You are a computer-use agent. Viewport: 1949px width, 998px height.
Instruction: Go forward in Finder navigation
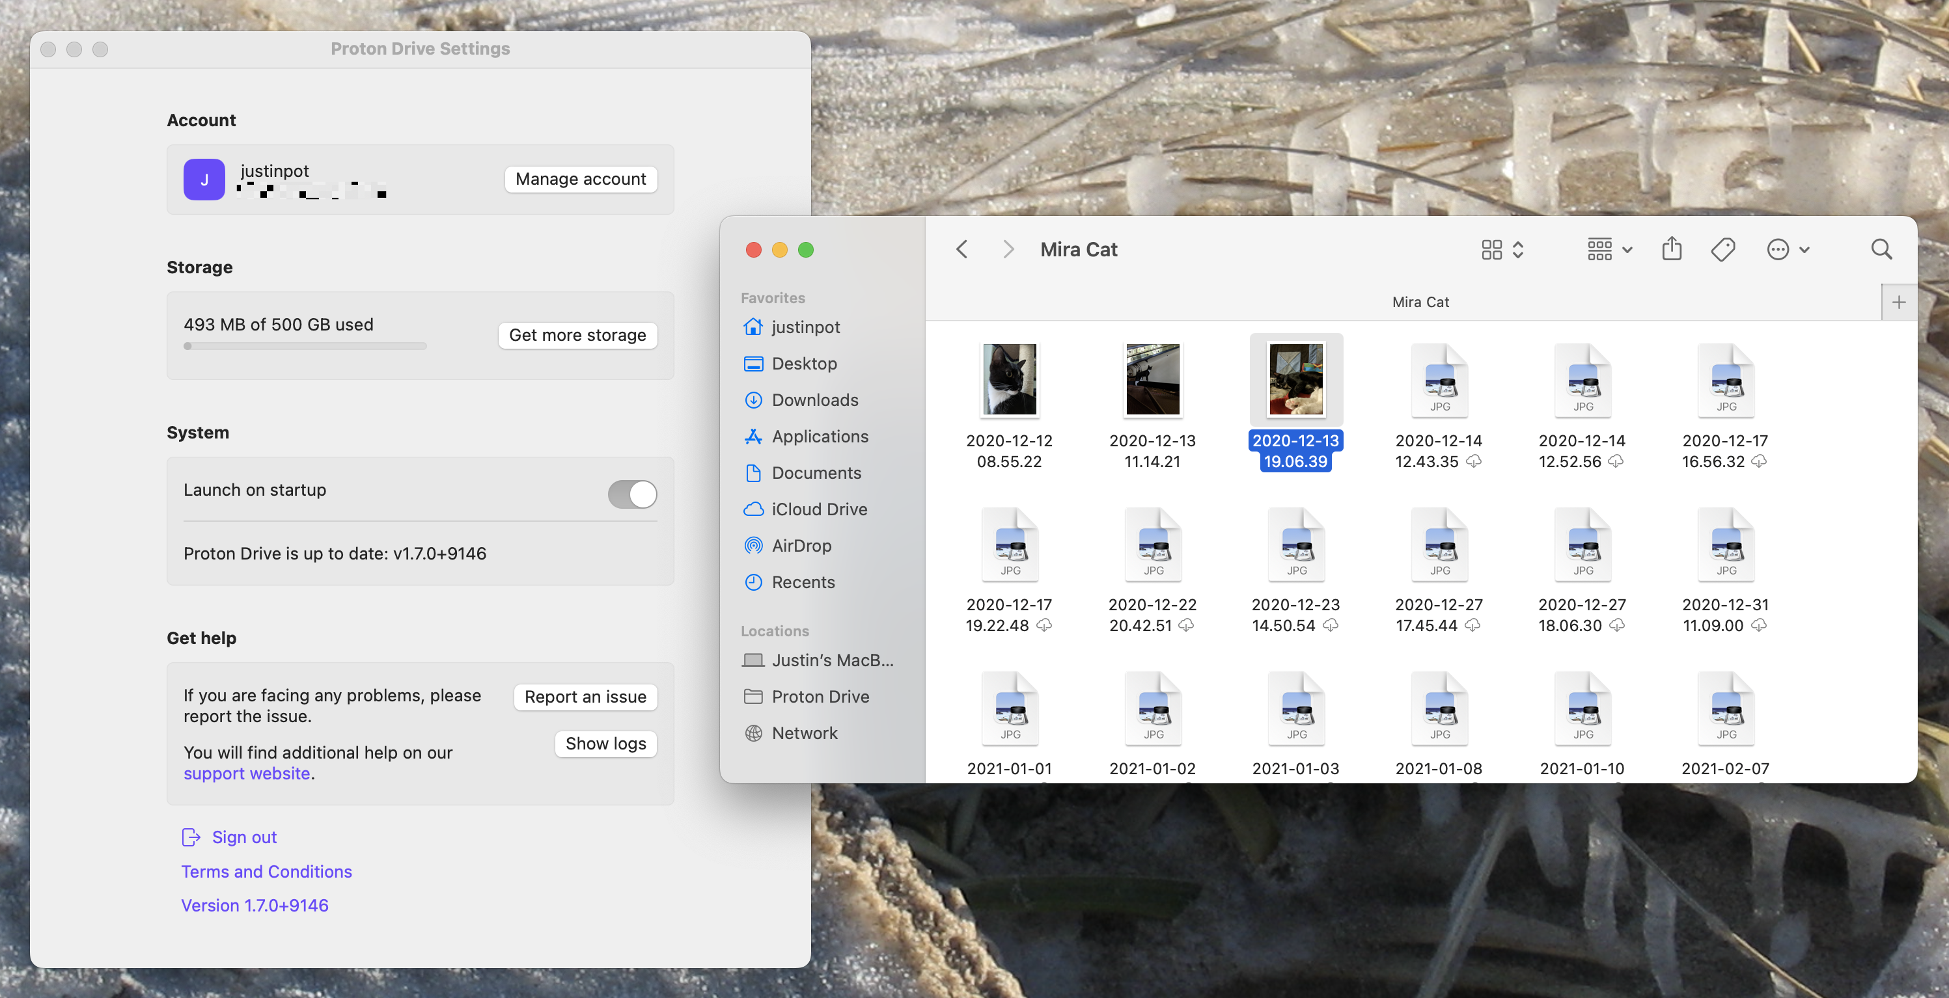tap(1008, 250)
